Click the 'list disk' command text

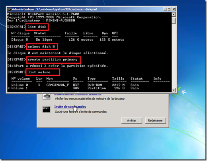[x=37, y=27]
